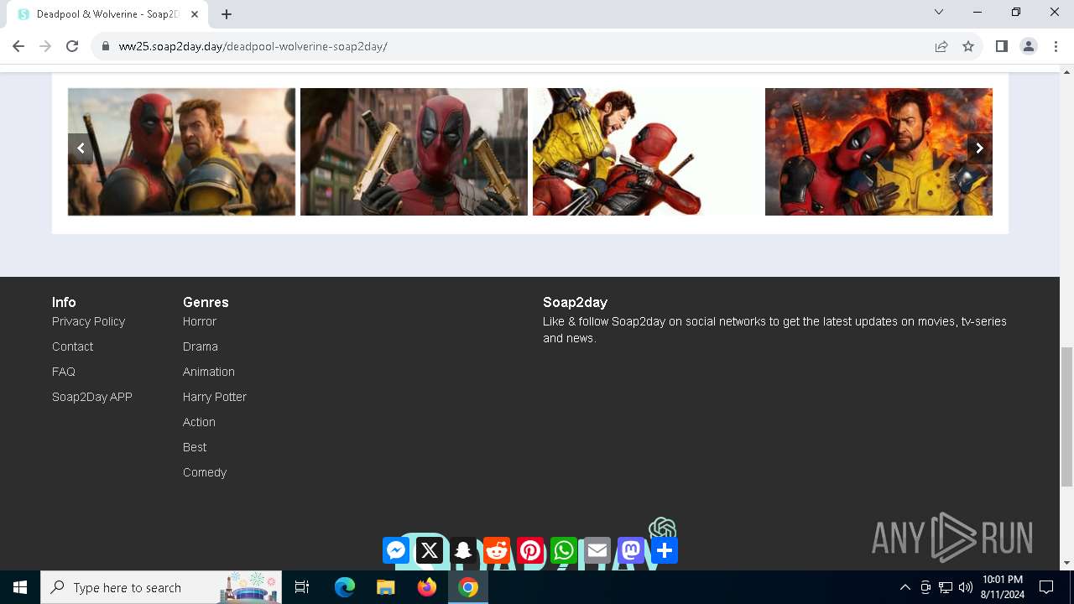Click the share page icon in address bar

(941, 46)
